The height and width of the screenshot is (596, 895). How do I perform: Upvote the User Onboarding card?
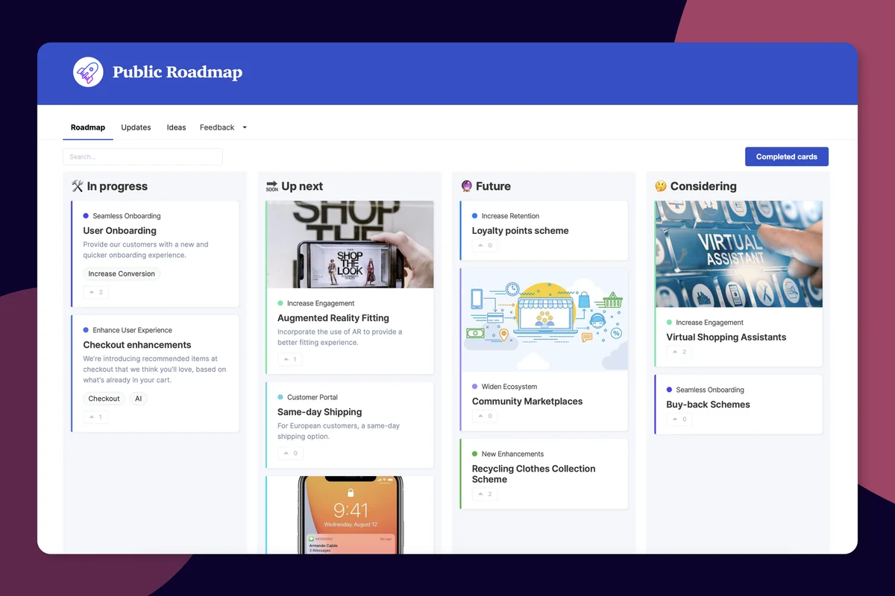click(95, 292)
